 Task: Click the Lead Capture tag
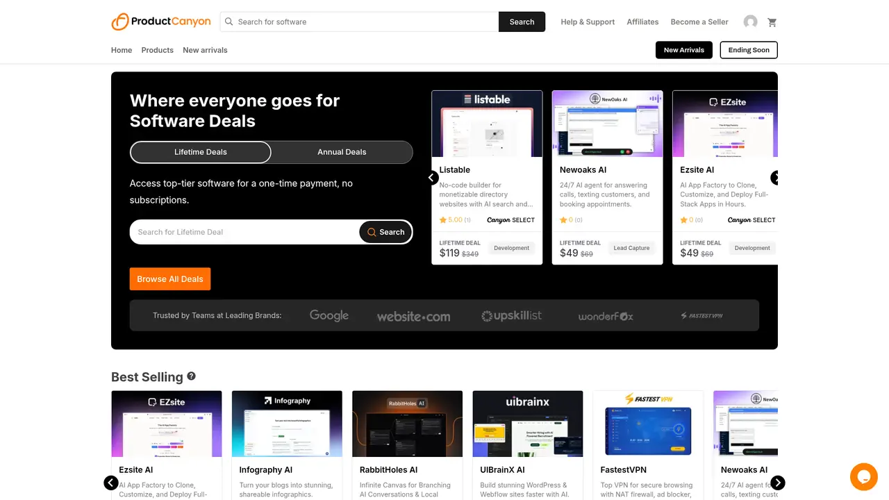(632, 248)
